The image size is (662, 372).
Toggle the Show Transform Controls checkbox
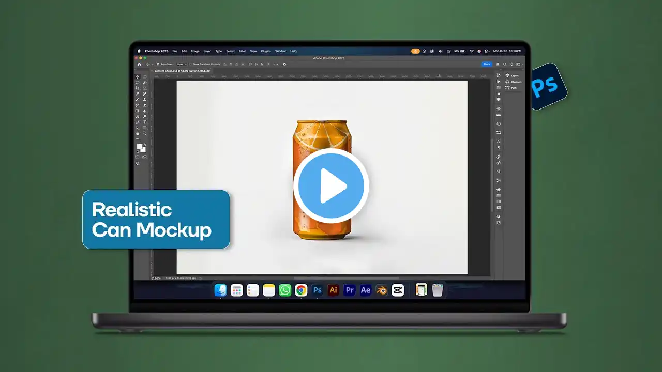[190, 64]
